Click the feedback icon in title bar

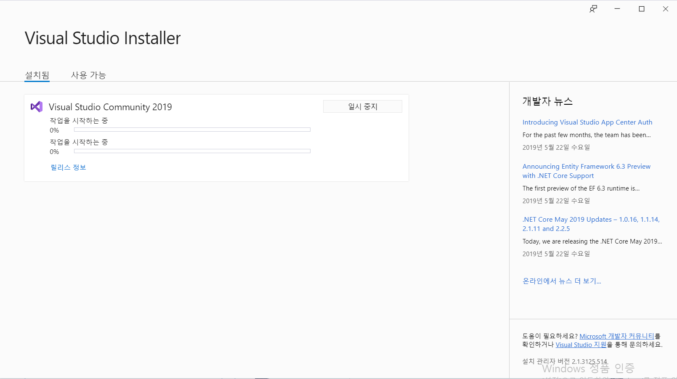pos(593,9)
